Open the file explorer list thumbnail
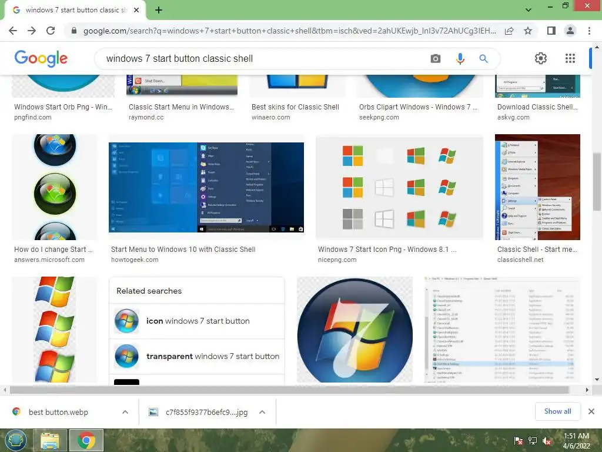This screenshot has width=602, height=452. pos(502,330)
